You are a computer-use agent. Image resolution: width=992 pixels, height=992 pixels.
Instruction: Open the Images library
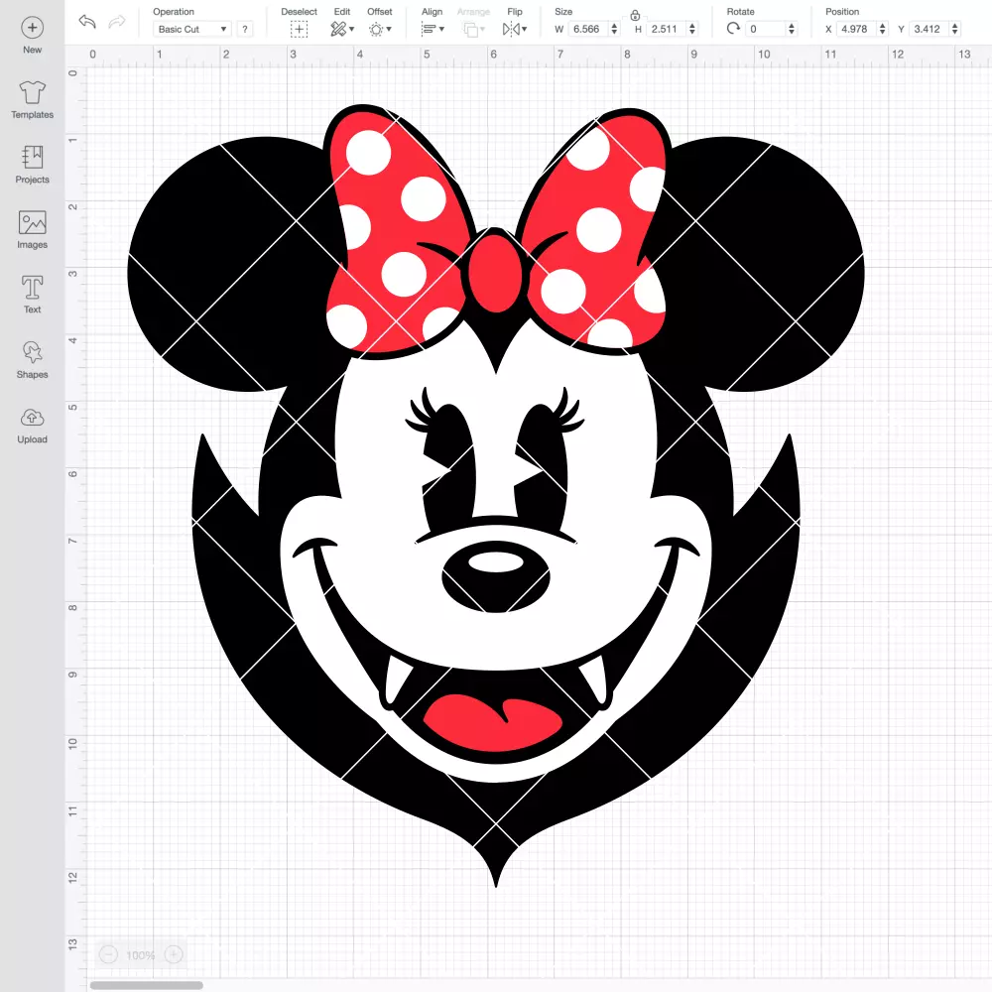click(x=32, y=230)
